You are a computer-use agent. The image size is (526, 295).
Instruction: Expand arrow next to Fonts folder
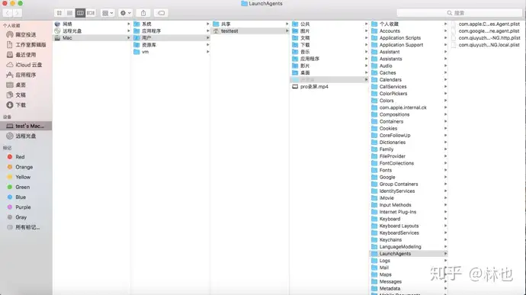tap(445, 170)
